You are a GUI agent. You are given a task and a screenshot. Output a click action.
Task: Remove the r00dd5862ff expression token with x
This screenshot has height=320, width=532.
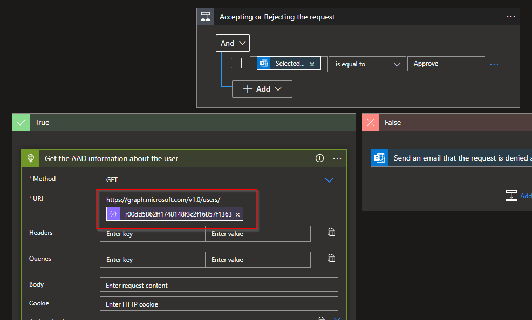[237, 215]
